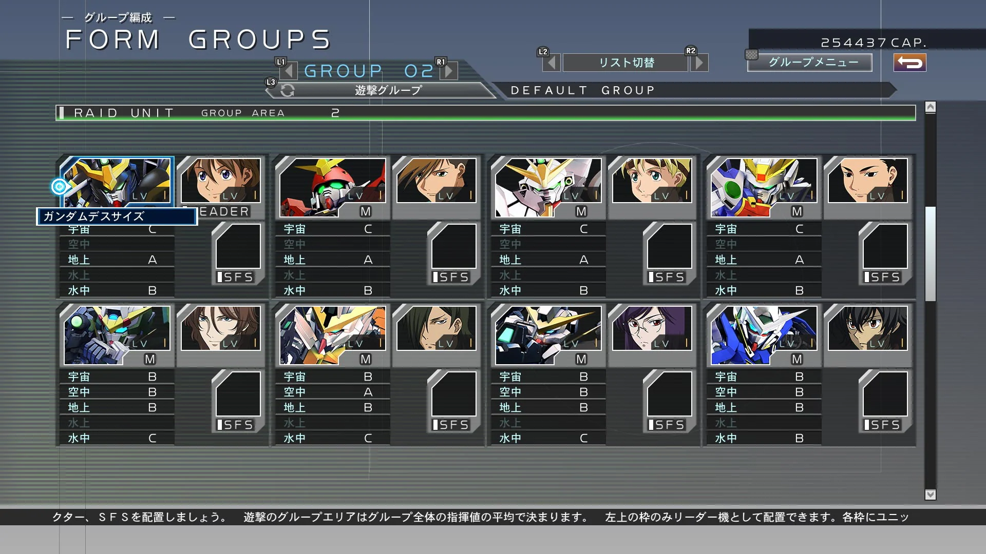Click the right arrow beside リスト切替
986x554 pixels.
tap(699, 63)
